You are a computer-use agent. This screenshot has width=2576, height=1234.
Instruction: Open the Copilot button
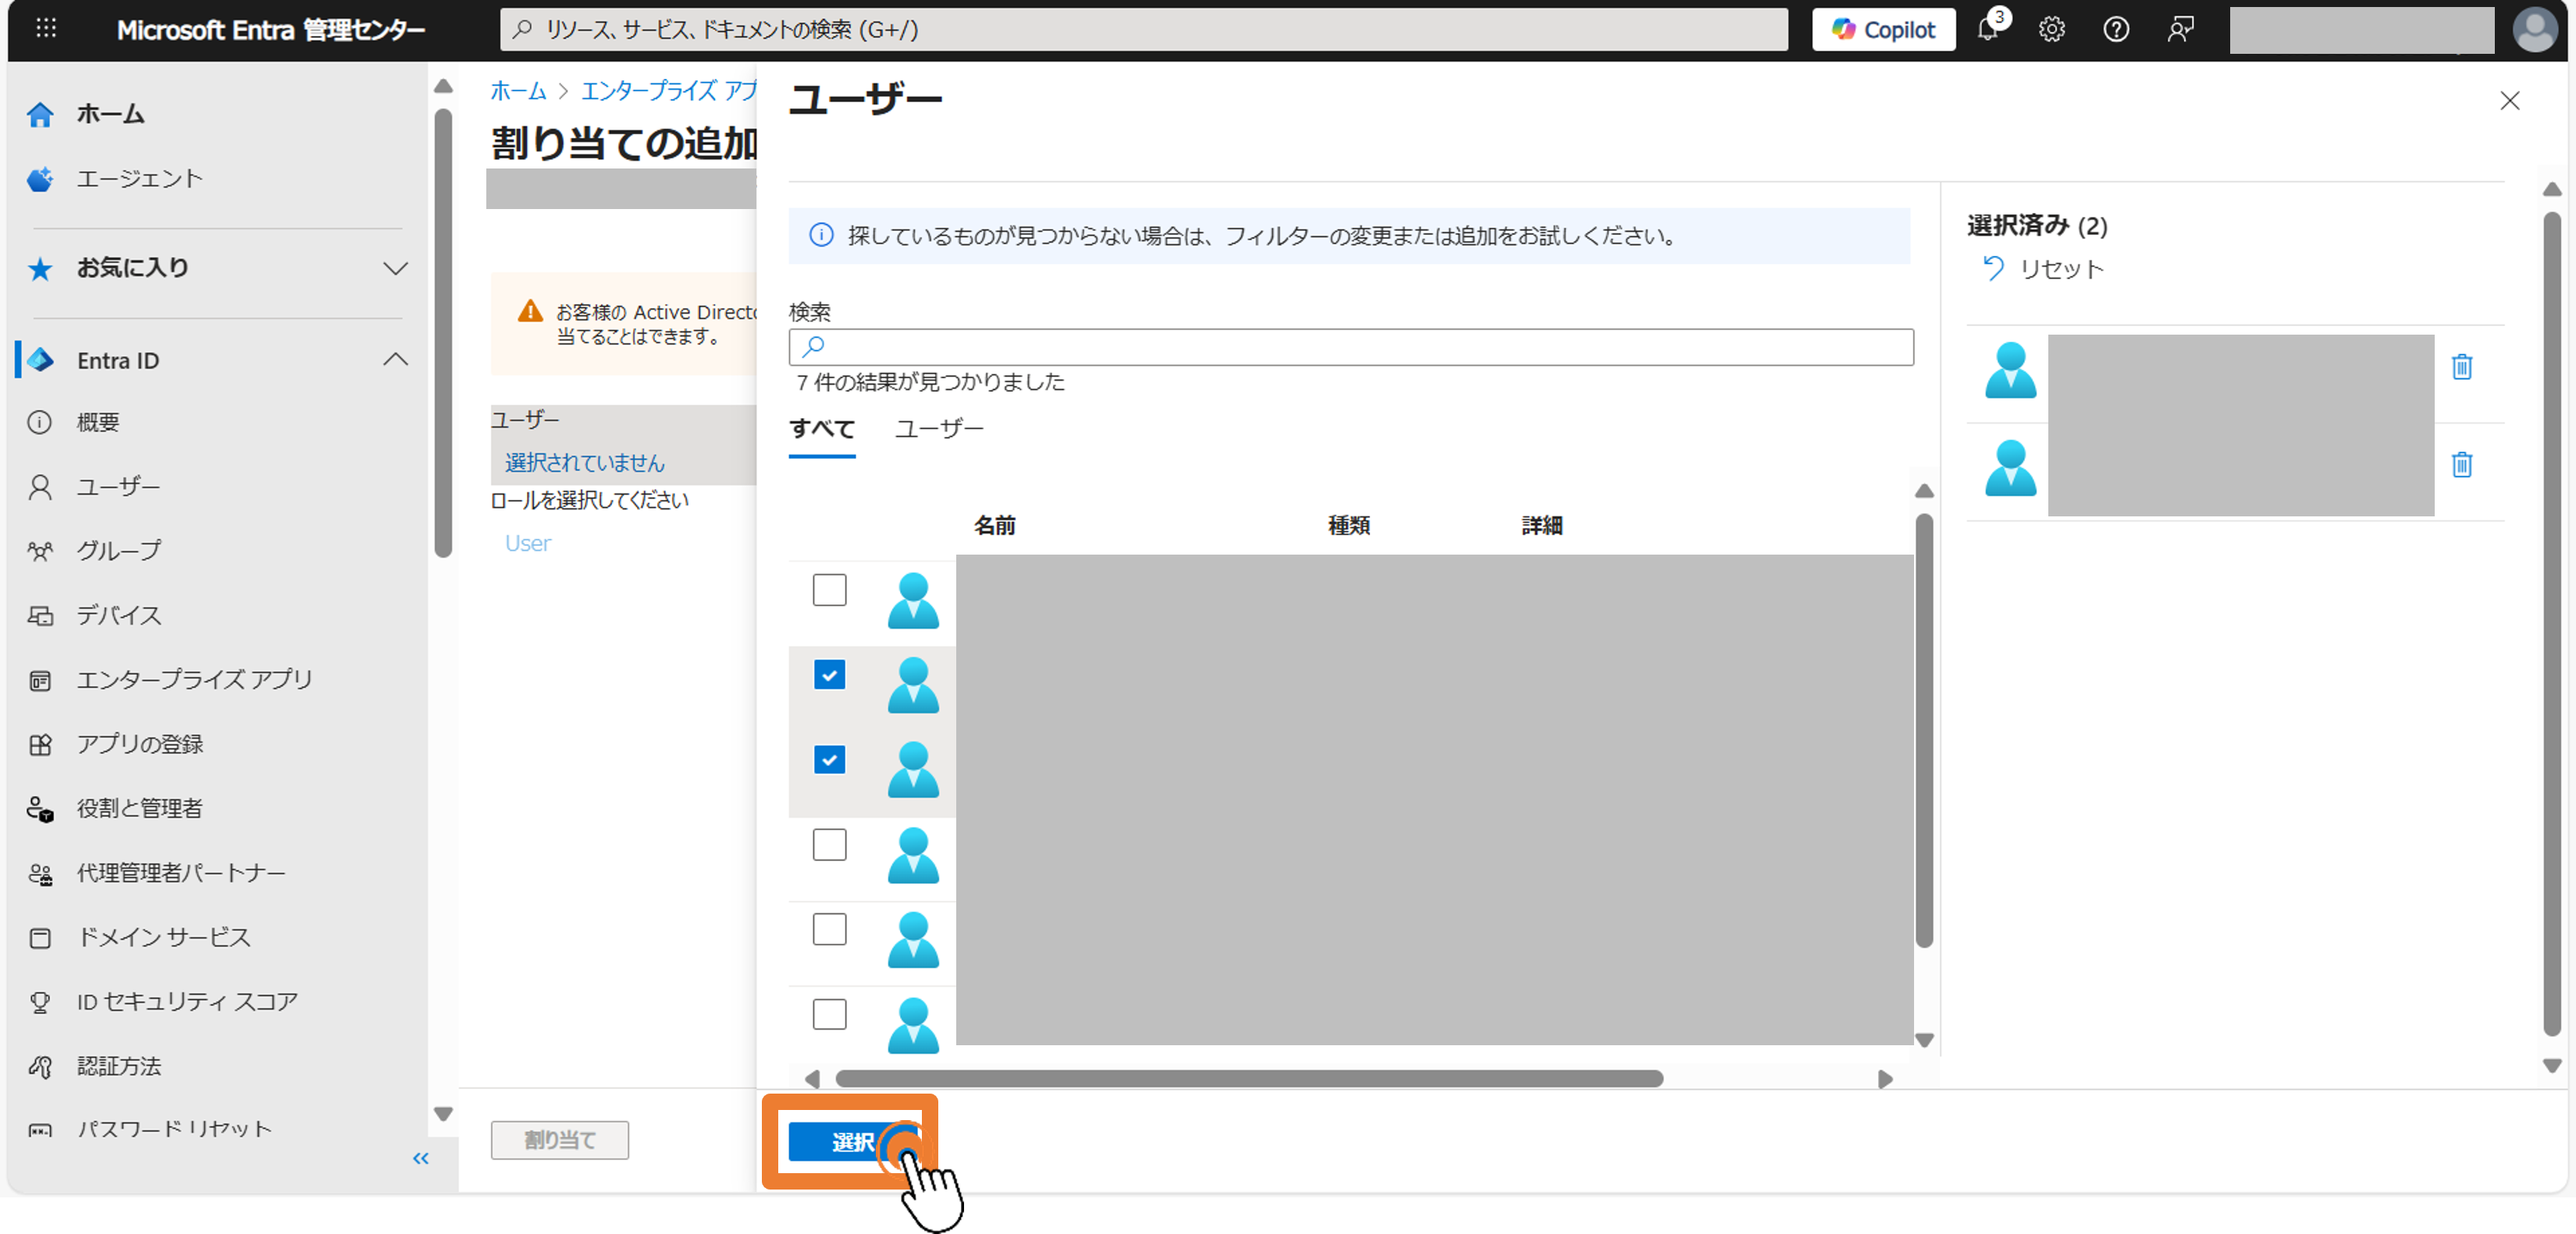pyautogui.click(x=1883, y=30)
